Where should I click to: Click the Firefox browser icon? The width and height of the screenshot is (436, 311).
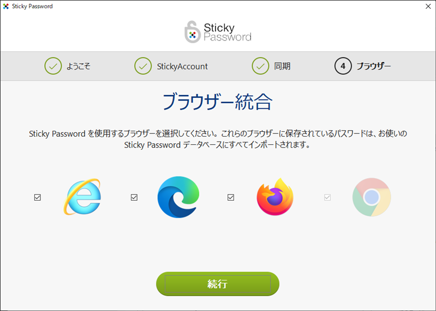click(x=275, y=197)
